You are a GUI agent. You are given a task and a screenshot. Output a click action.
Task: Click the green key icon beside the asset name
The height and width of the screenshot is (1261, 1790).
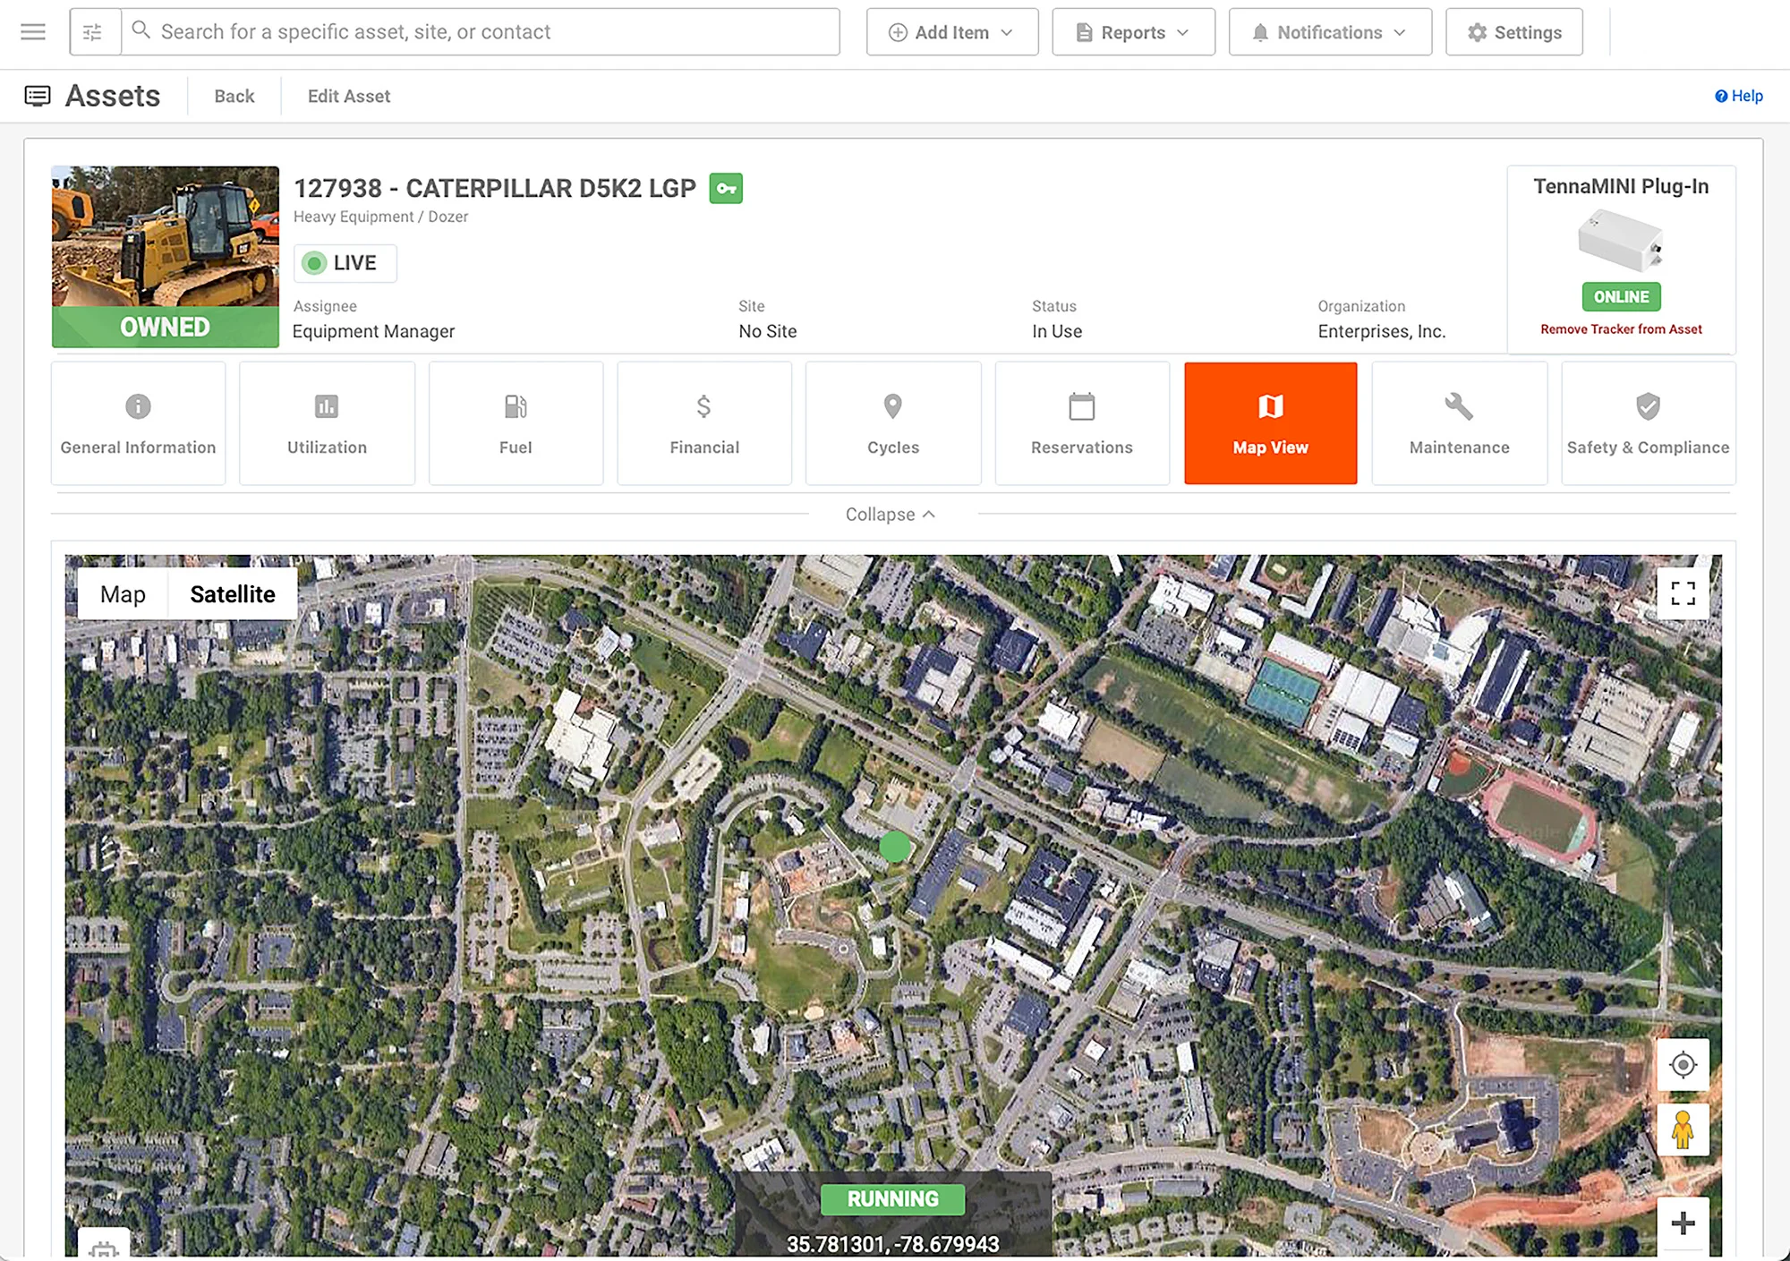click(x=726, y=188)
